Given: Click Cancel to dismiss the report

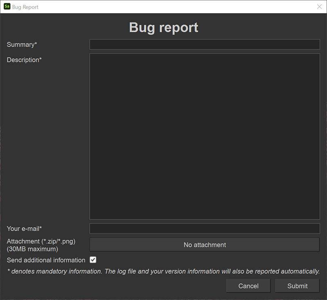Looking at the screenshot, I should pos(248,286).
